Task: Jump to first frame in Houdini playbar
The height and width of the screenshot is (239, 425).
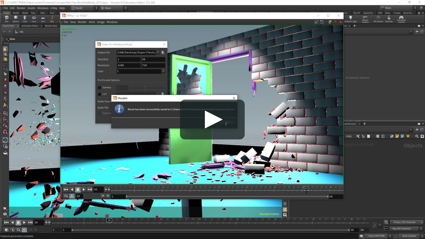Action: click(6, 222)
